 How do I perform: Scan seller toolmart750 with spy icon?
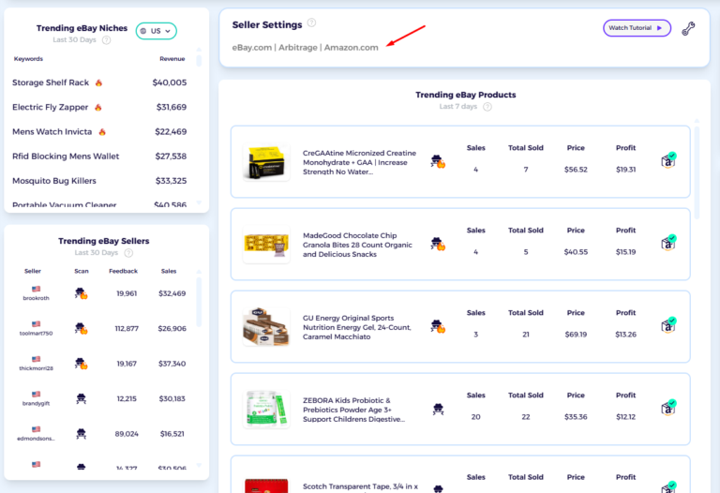[x=82, y=328]
